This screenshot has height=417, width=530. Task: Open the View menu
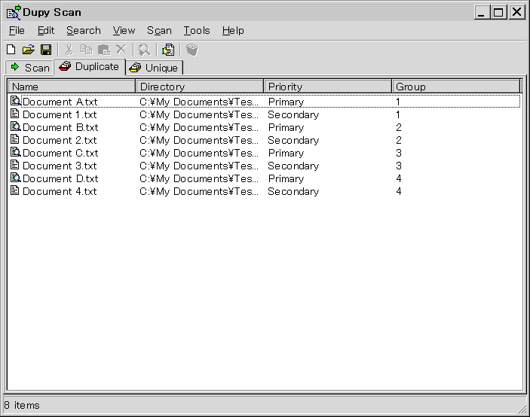click(124, 31)
